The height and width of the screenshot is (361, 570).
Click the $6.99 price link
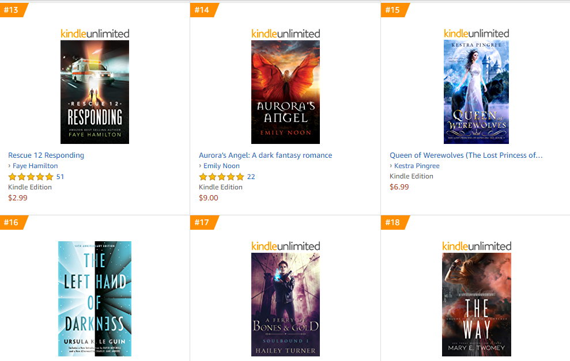tap(399, 187)
